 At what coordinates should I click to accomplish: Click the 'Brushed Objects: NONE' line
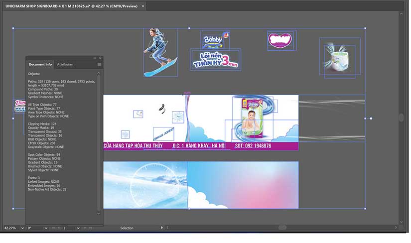click(45, 166)
